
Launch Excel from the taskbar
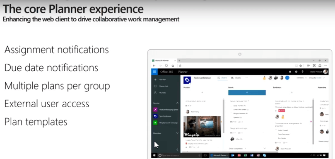(x=246, y=155)
